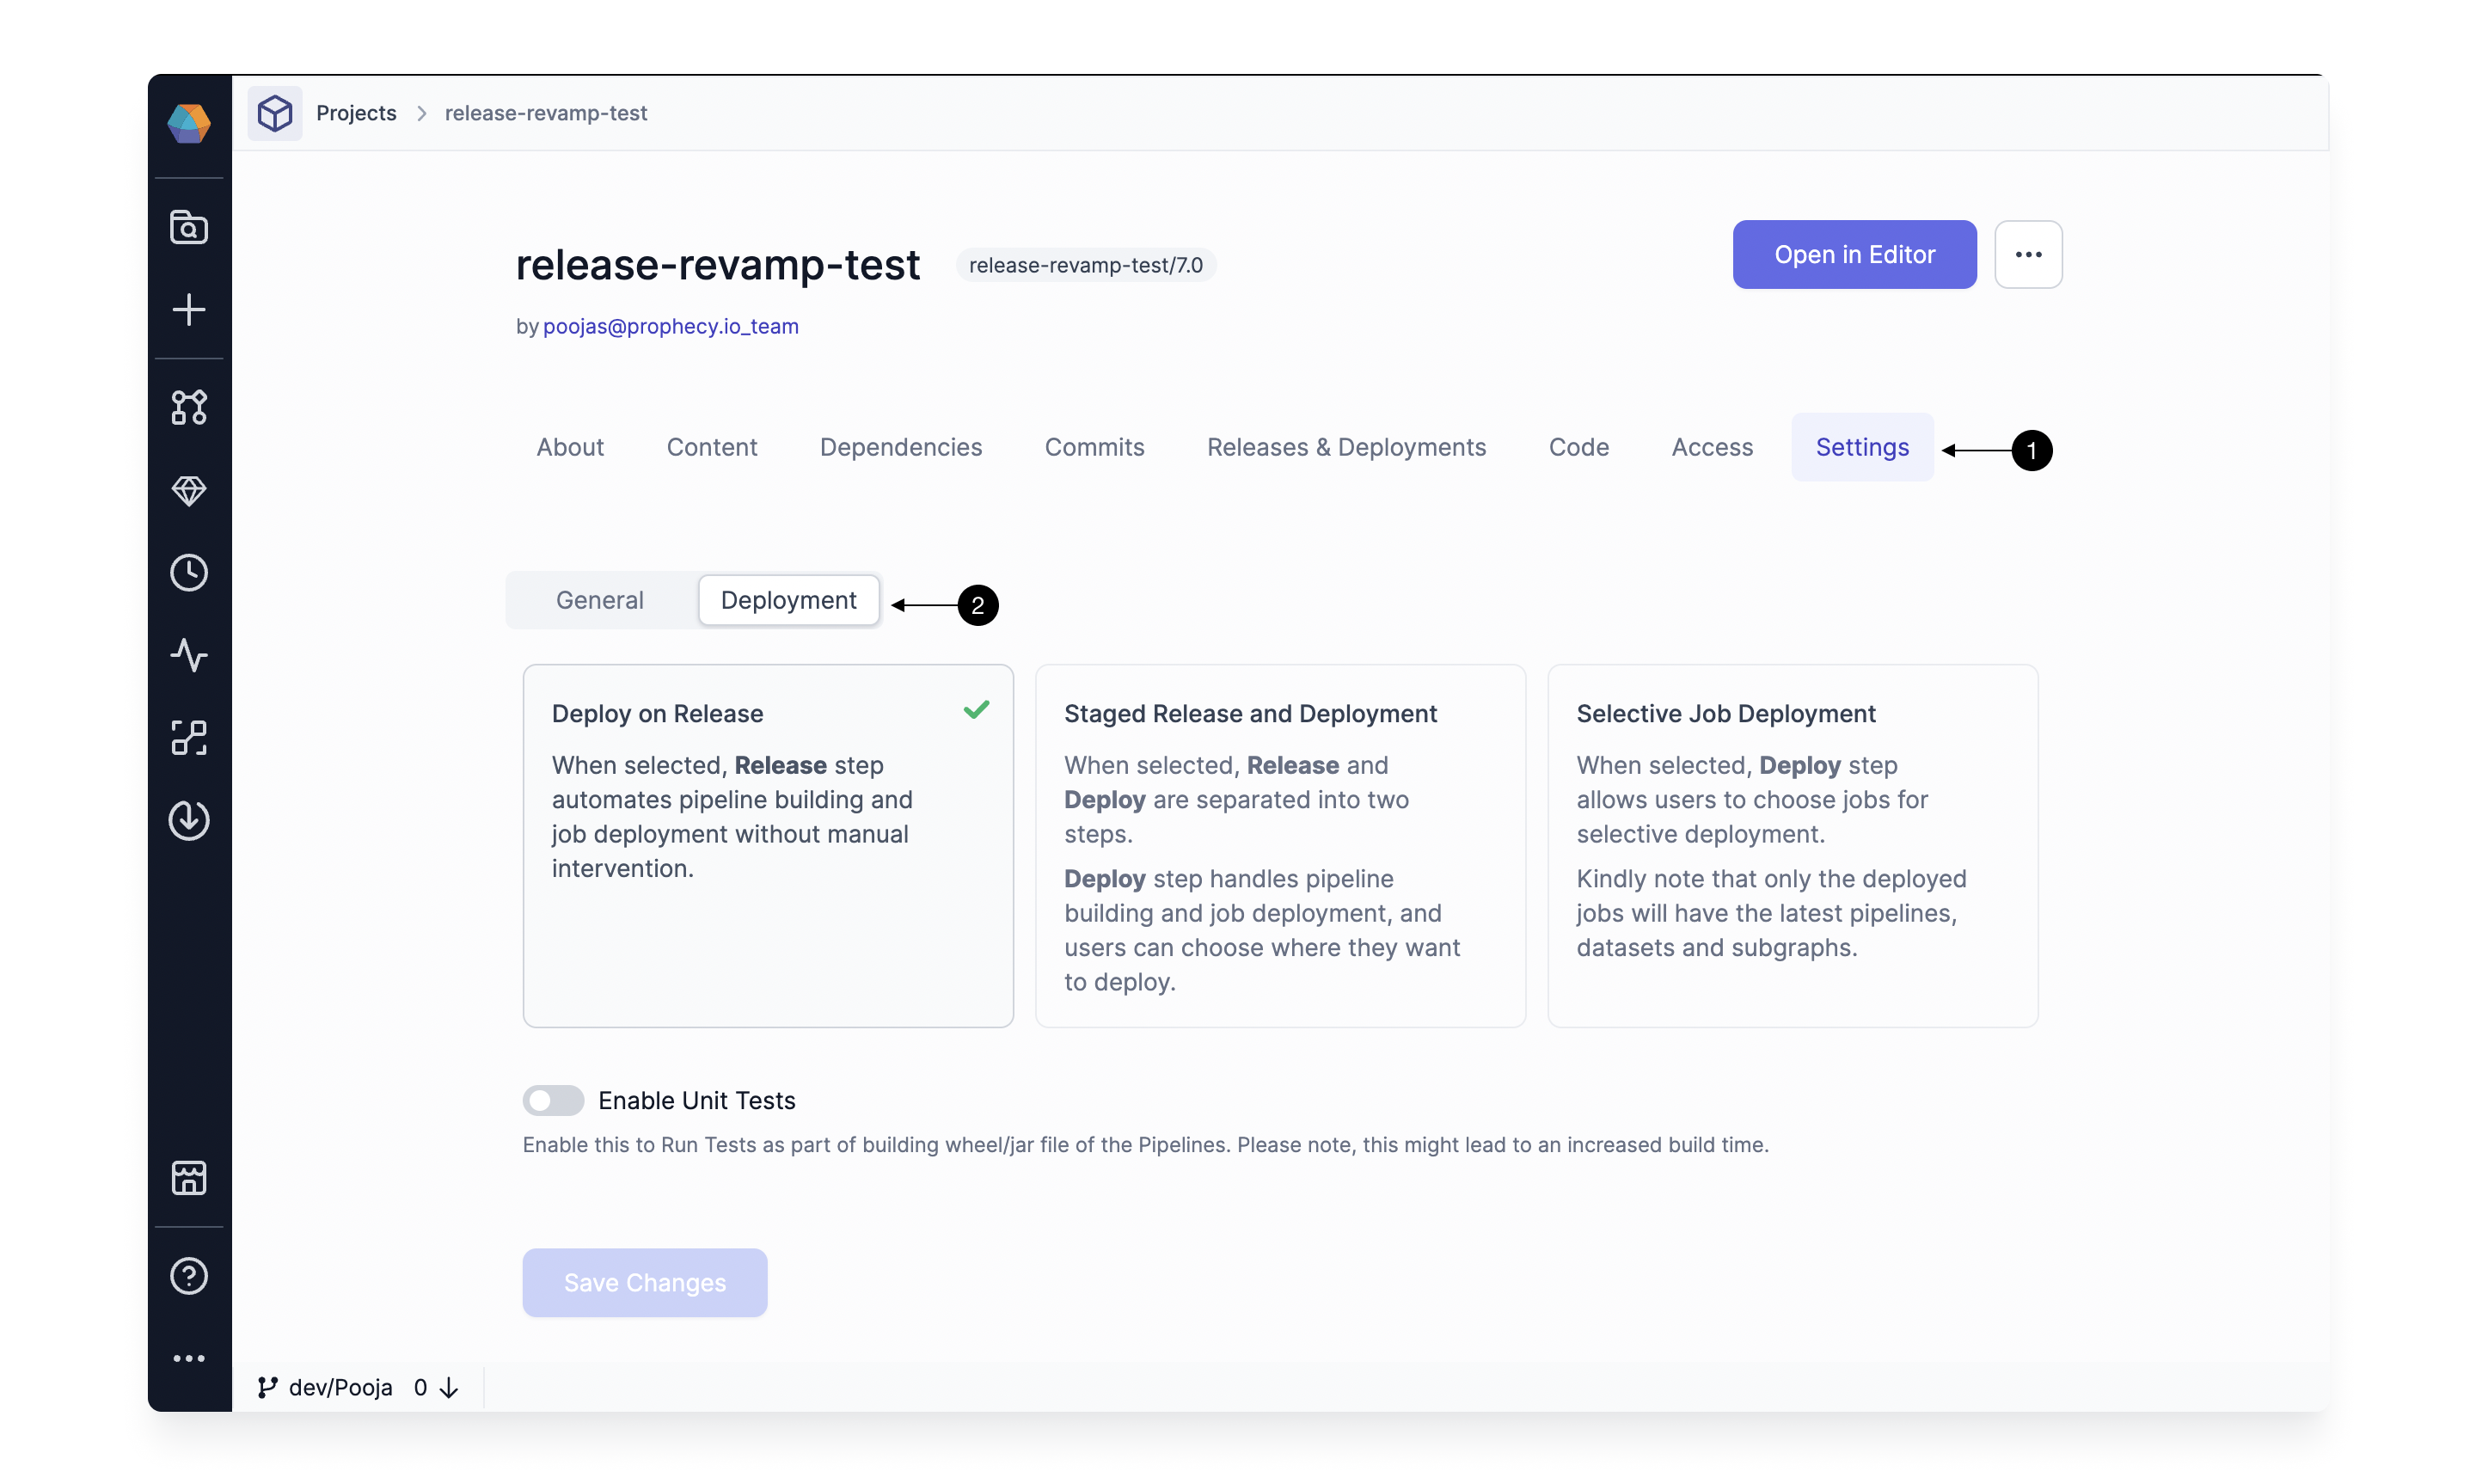Open the clock jobs icon

pyautogui.click(x=188, y=573)
